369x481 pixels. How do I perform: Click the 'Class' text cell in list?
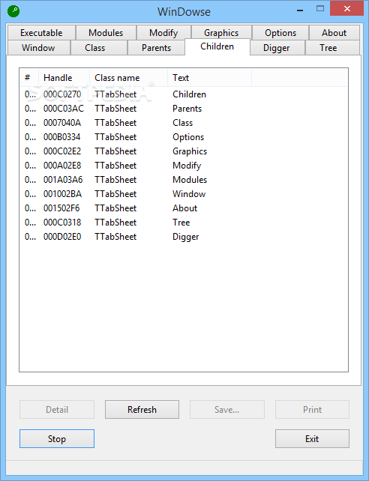(183, 123)
